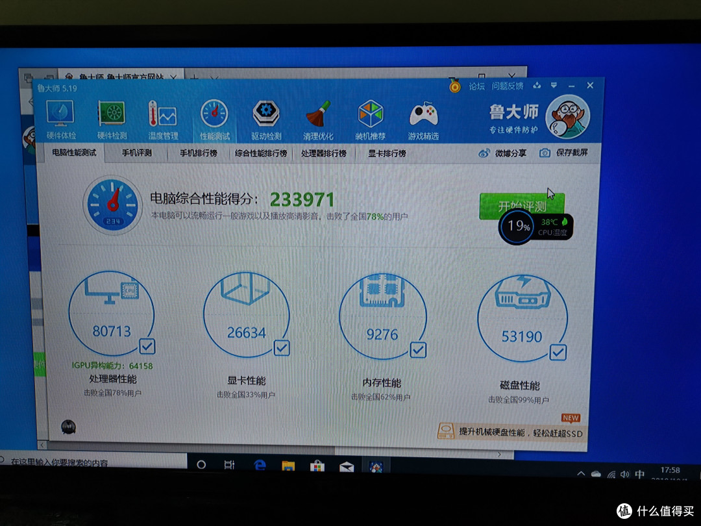Open Cortana circle icon on taskbar
701x526 pixels.
(201, 465)
